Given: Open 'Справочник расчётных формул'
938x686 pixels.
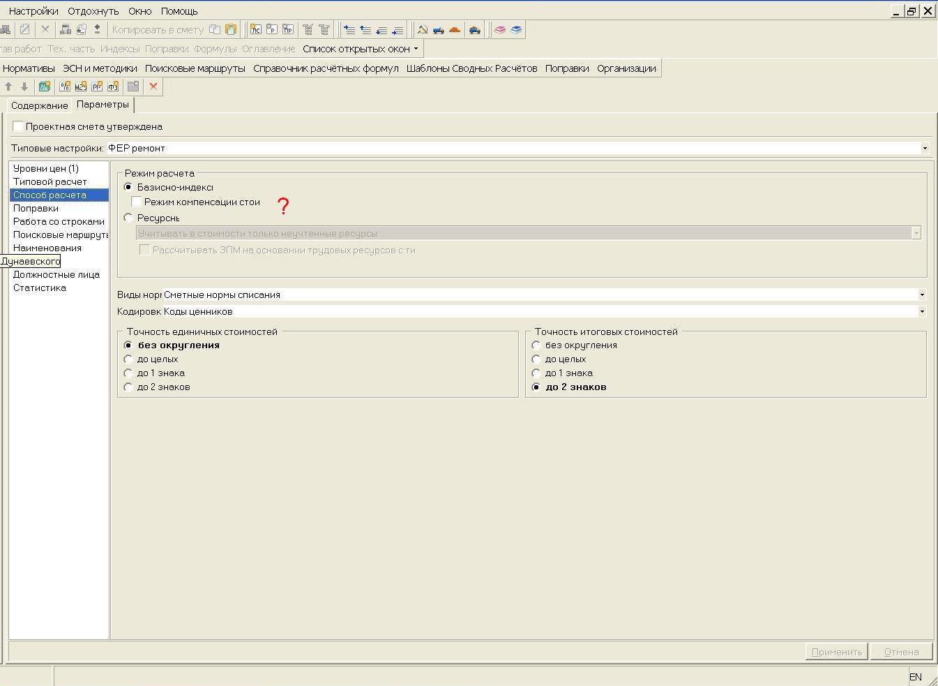Looking at the screenshot, I should (326, 68).
